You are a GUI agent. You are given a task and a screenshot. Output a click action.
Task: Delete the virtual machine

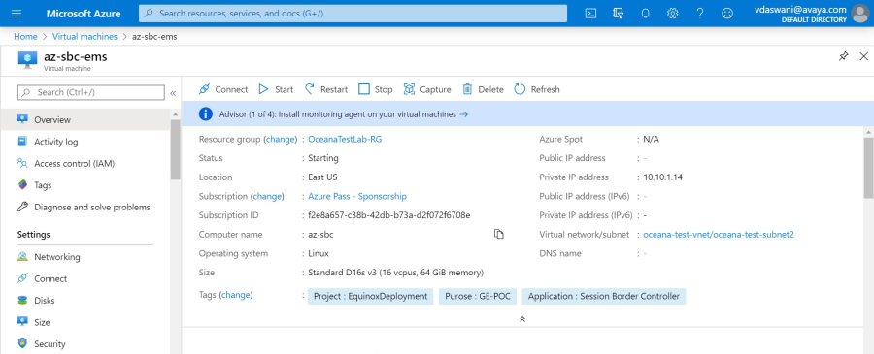pyautogui.click(x=484, y=89)
